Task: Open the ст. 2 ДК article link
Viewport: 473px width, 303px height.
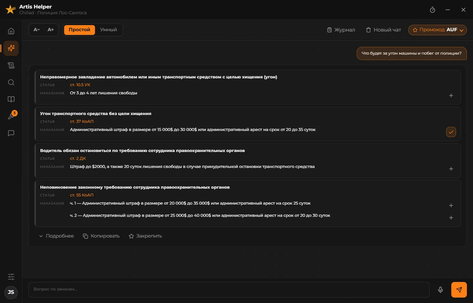Action: pos(78,158)
